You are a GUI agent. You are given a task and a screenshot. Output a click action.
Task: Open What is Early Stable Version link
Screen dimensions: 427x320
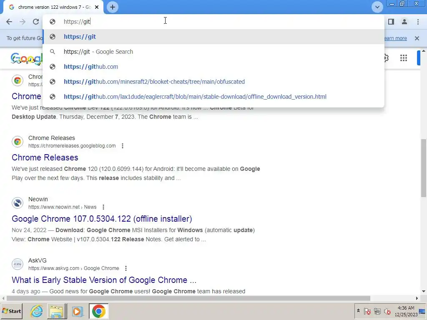point(104,280)
